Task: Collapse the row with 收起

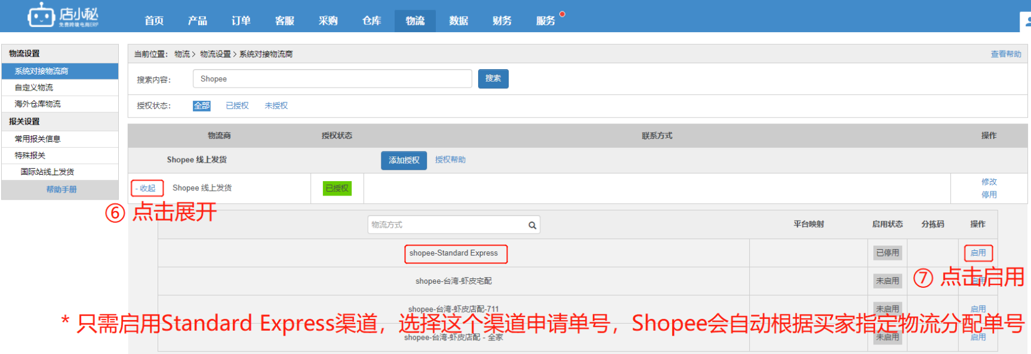Action: (147, 188)
